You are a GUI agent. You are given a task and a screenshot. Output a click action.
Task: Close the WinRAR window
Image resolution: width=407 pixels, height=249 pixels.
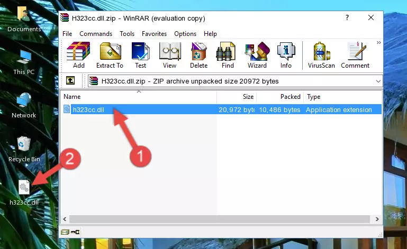pyautogui.click(x=371, y=17)
